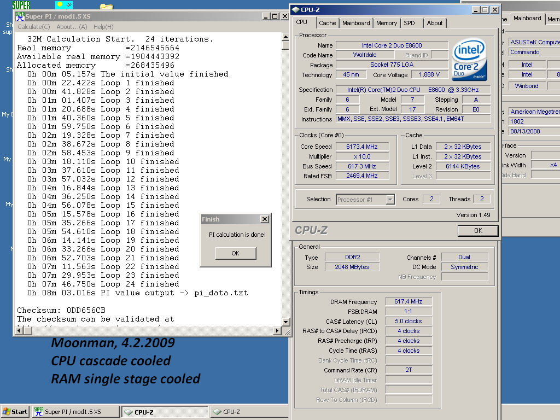Click the Bus Speed 617.3 MHz value

click(x=362, y=166)
